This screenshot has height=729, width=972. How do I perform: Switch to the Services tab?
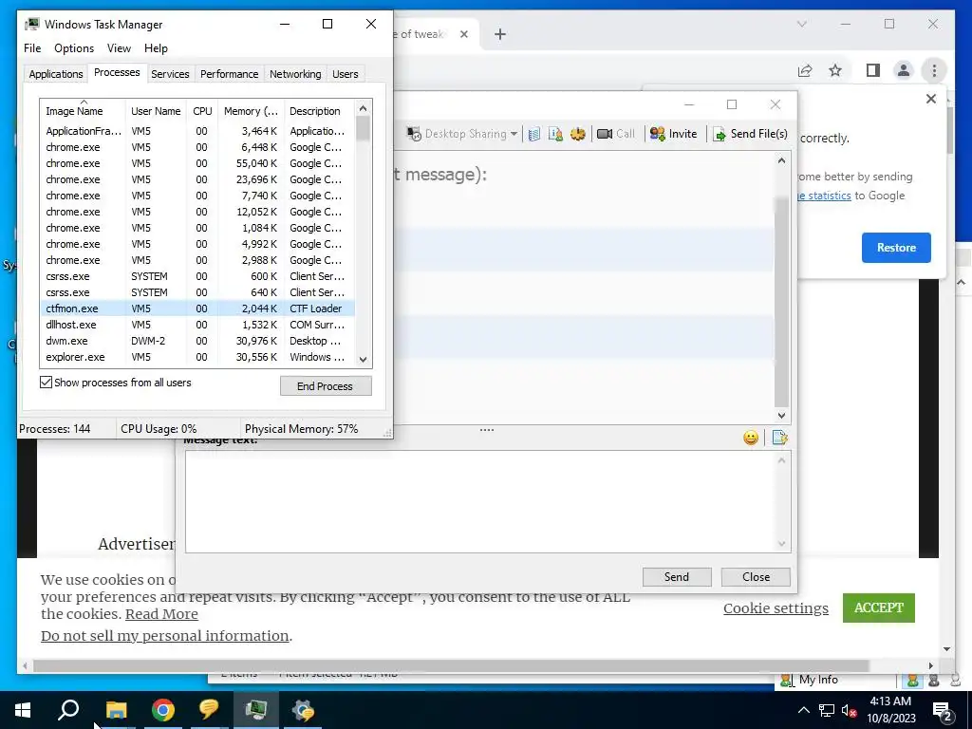click(170, 74)
